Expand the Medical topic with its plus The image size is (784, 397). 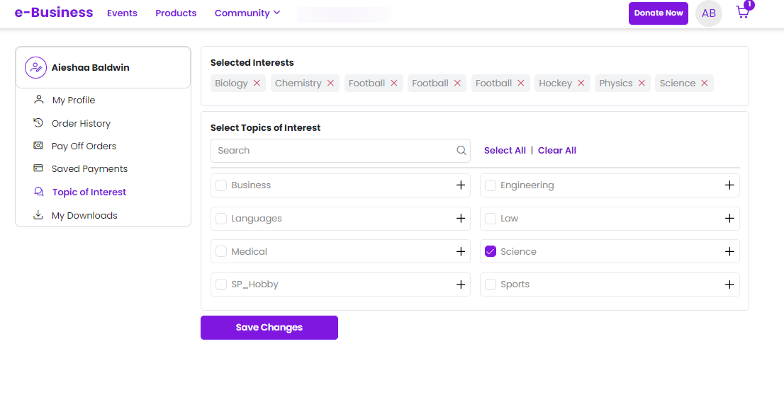pyautogui.click(x=461, y=251)
